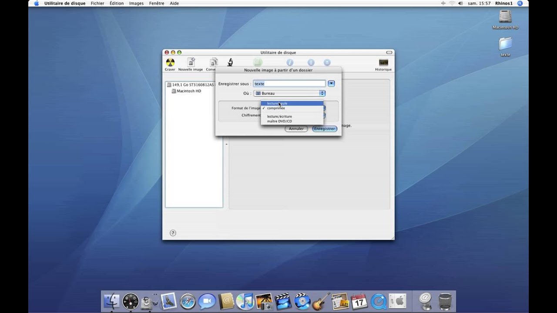557x313 pixels.
Task: Click the volume icon in menu bar
Action: pyautogui.click(x=460, y=3)
